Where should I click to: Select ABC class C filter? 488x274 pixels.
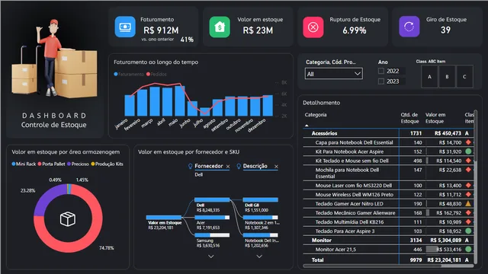tap(464, 76)
